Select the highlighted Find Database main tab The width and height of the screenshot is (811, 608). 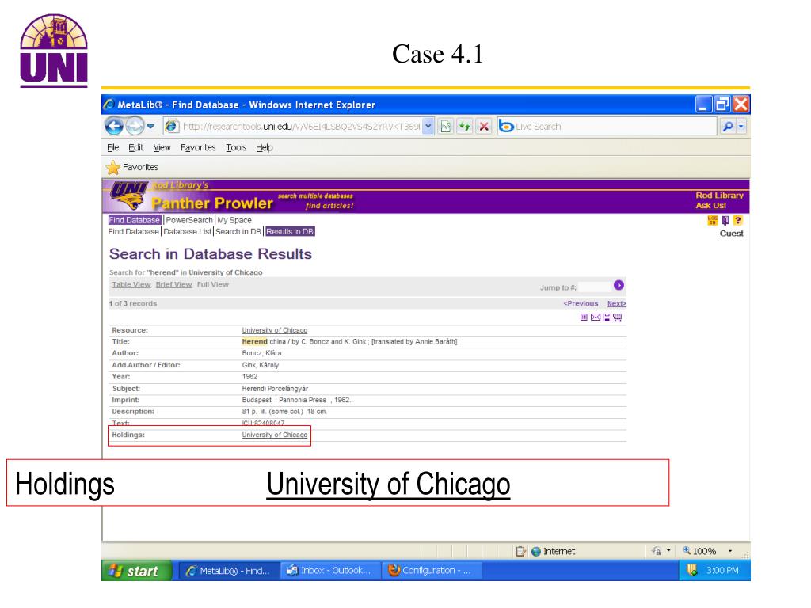135,220
